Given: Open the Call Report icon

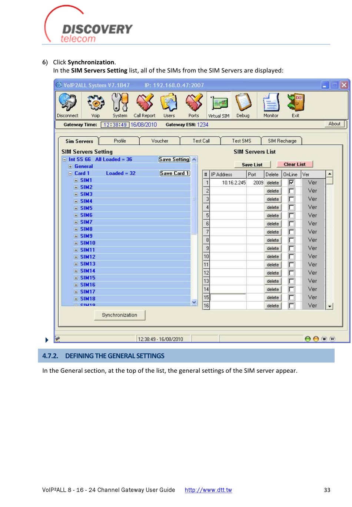Looking at the screenshot, I should point(145,103).
